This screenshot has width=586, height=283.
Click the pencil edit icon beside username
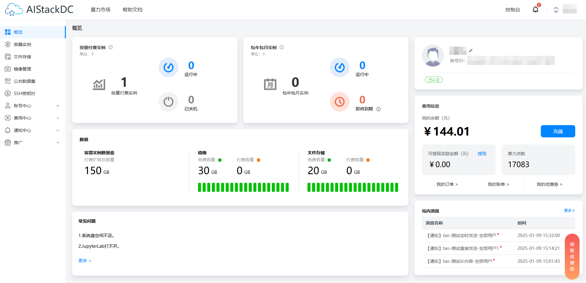click(471, 51)
